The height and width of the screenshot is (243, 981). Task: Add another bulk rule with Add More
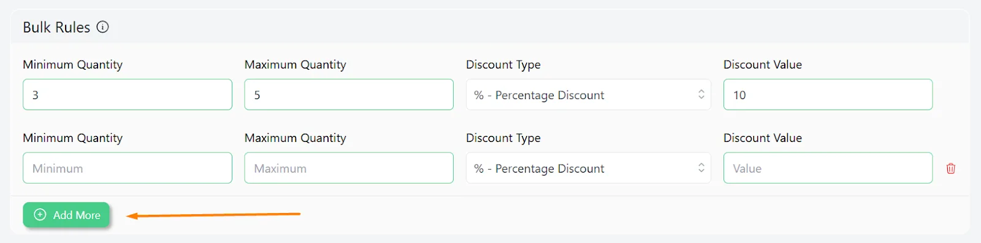pos(66,215)
